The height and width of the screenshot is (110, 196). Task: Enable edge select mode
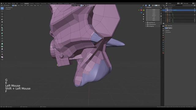(x=14, y=5)
